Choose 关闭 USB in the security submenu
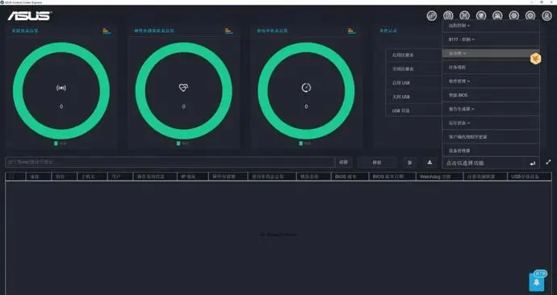Screen dimensions: 557x295 414,97
